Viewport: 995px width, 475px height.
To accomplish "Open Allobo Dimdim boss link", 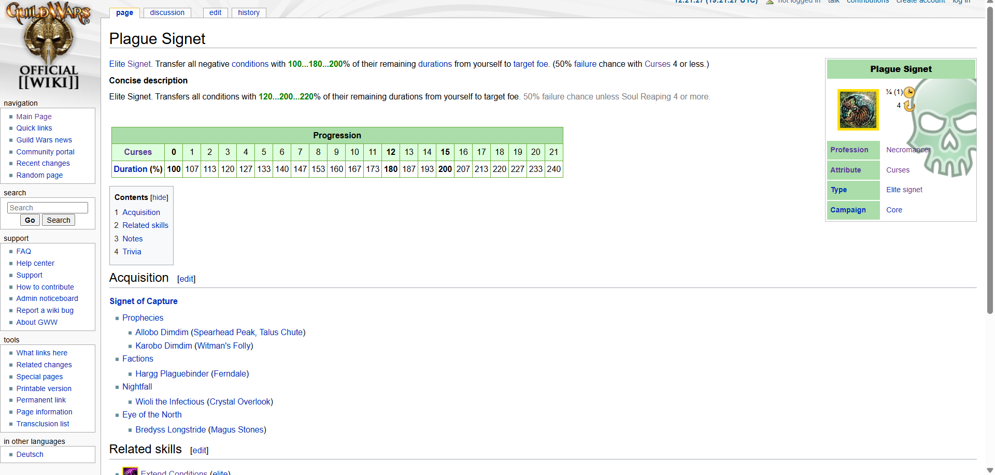I will 162,332.
